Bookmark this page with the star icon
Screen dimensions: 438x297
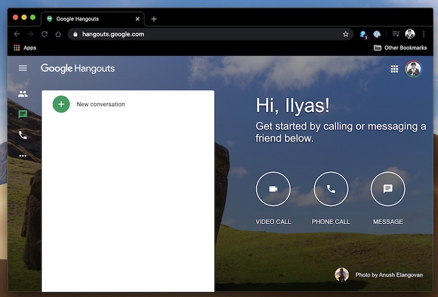coord(345,34)
